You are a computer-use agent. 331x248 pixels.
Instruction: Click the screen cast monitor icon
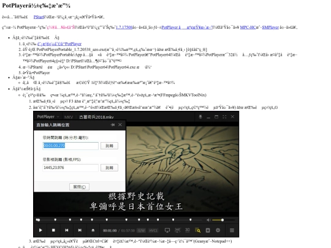pyautogui.click(x=167, y=230)
